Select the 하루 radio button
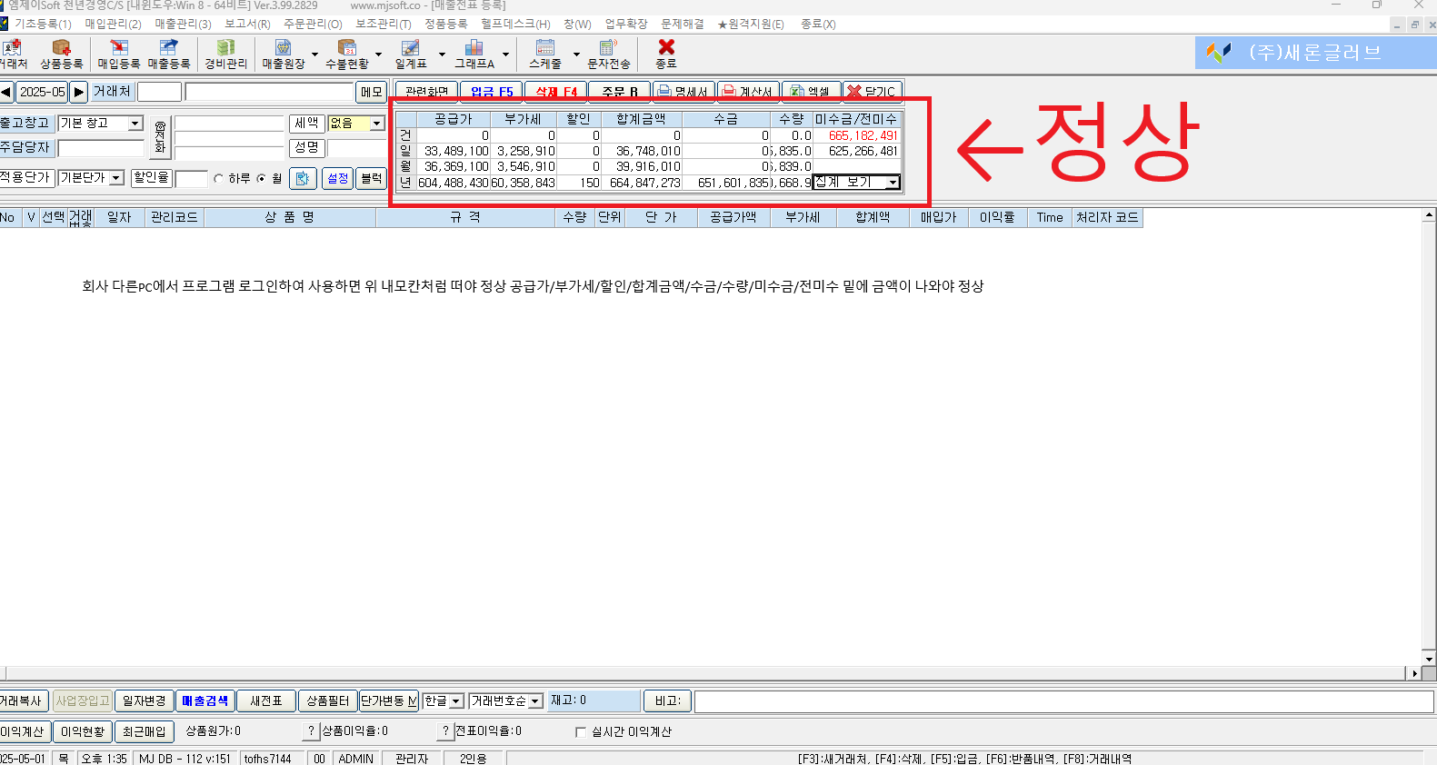Image resolution: width=1437 pixels, height=765 pixels. pyautogui.click(x=219, y=179)
